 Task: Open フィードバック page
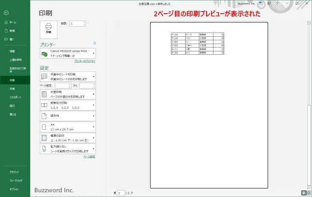tap(15, 181)
